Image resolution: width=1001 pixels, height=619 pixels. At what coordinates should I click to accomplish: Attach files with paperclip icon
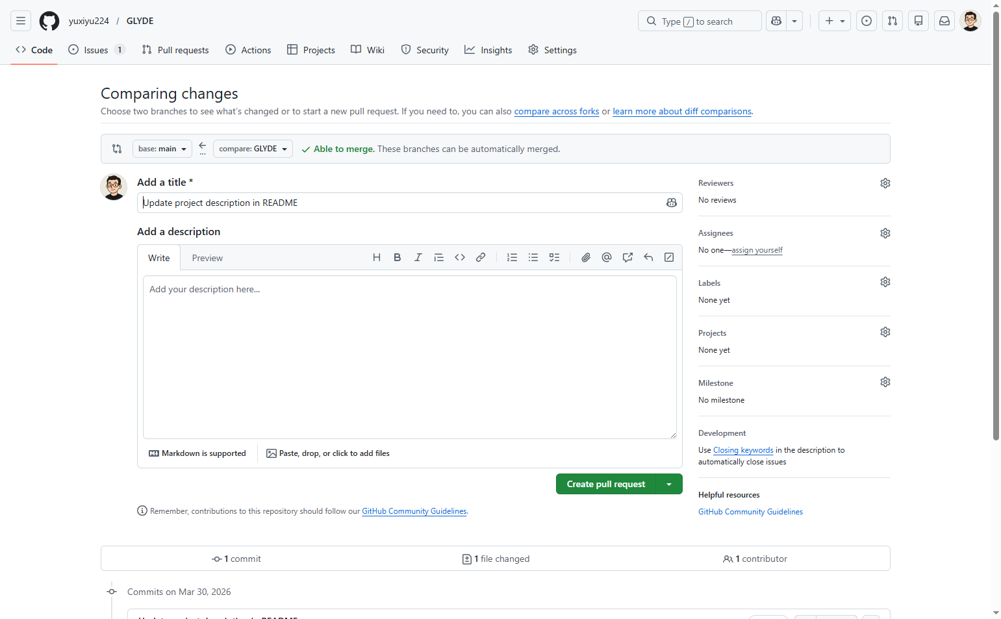click(586, 257)
